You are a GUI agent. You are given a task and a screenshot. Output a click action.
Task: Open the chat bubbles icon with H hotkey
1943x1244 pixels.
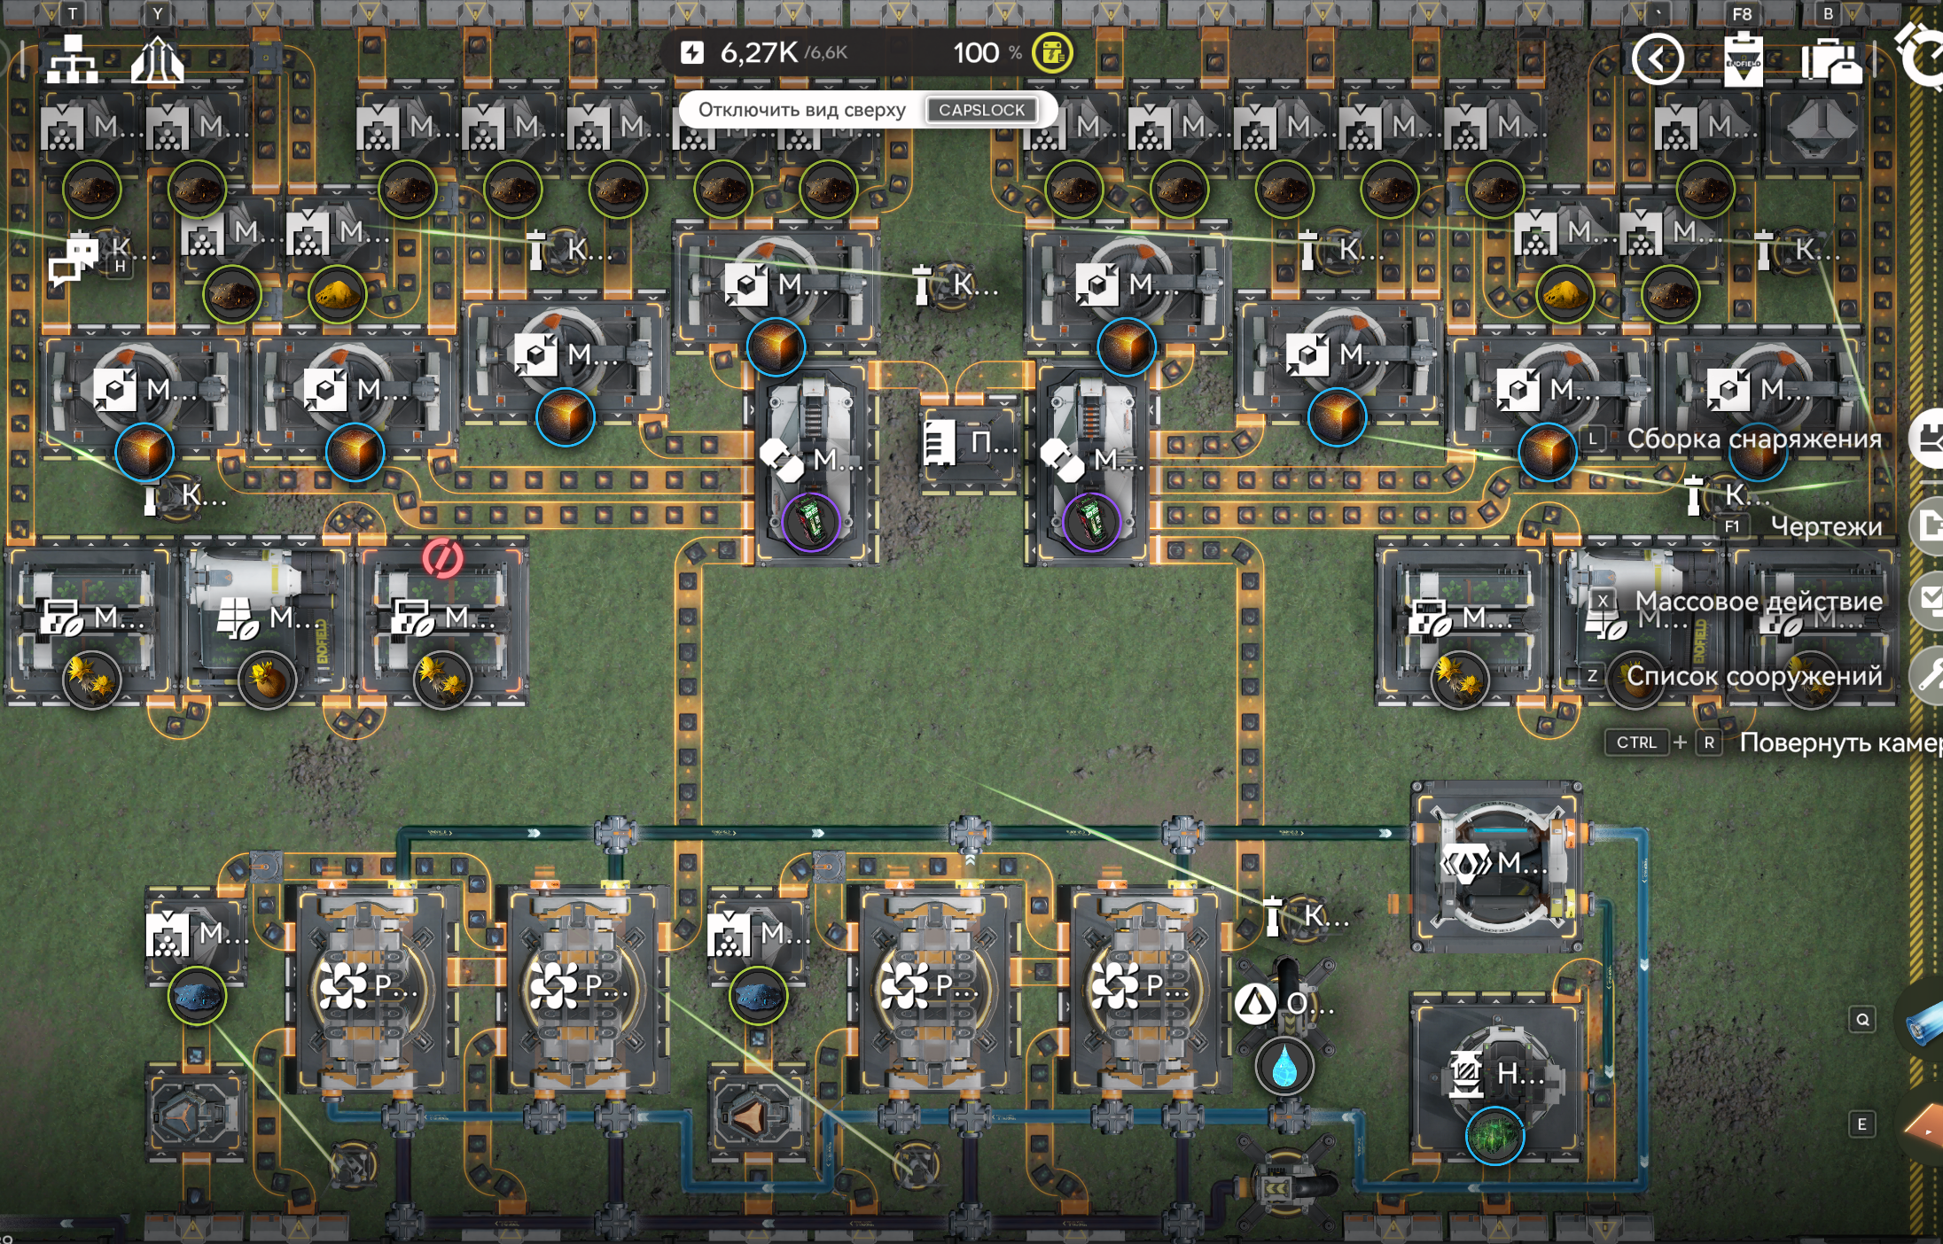click(x=74, y=258)
